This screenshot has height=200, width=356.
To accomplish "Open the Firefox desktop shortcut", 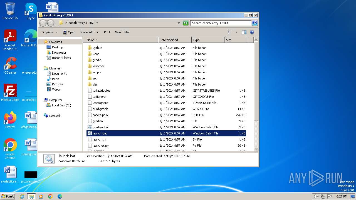I will [x=10, y=120].
